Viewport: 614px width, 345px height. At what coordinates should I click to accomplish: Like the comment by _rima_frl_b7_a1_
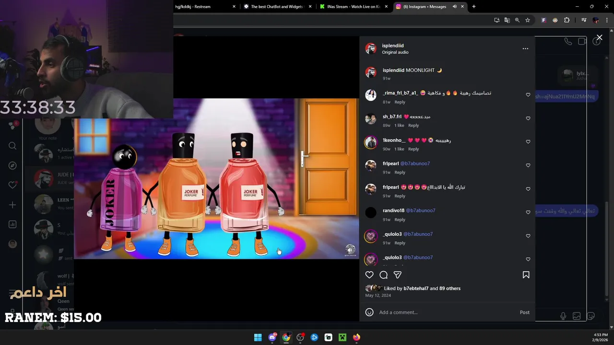point(528,95)
